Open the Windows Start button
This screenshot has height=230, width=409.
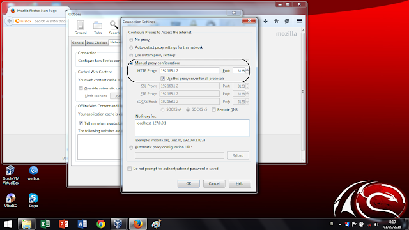[8, 224]
